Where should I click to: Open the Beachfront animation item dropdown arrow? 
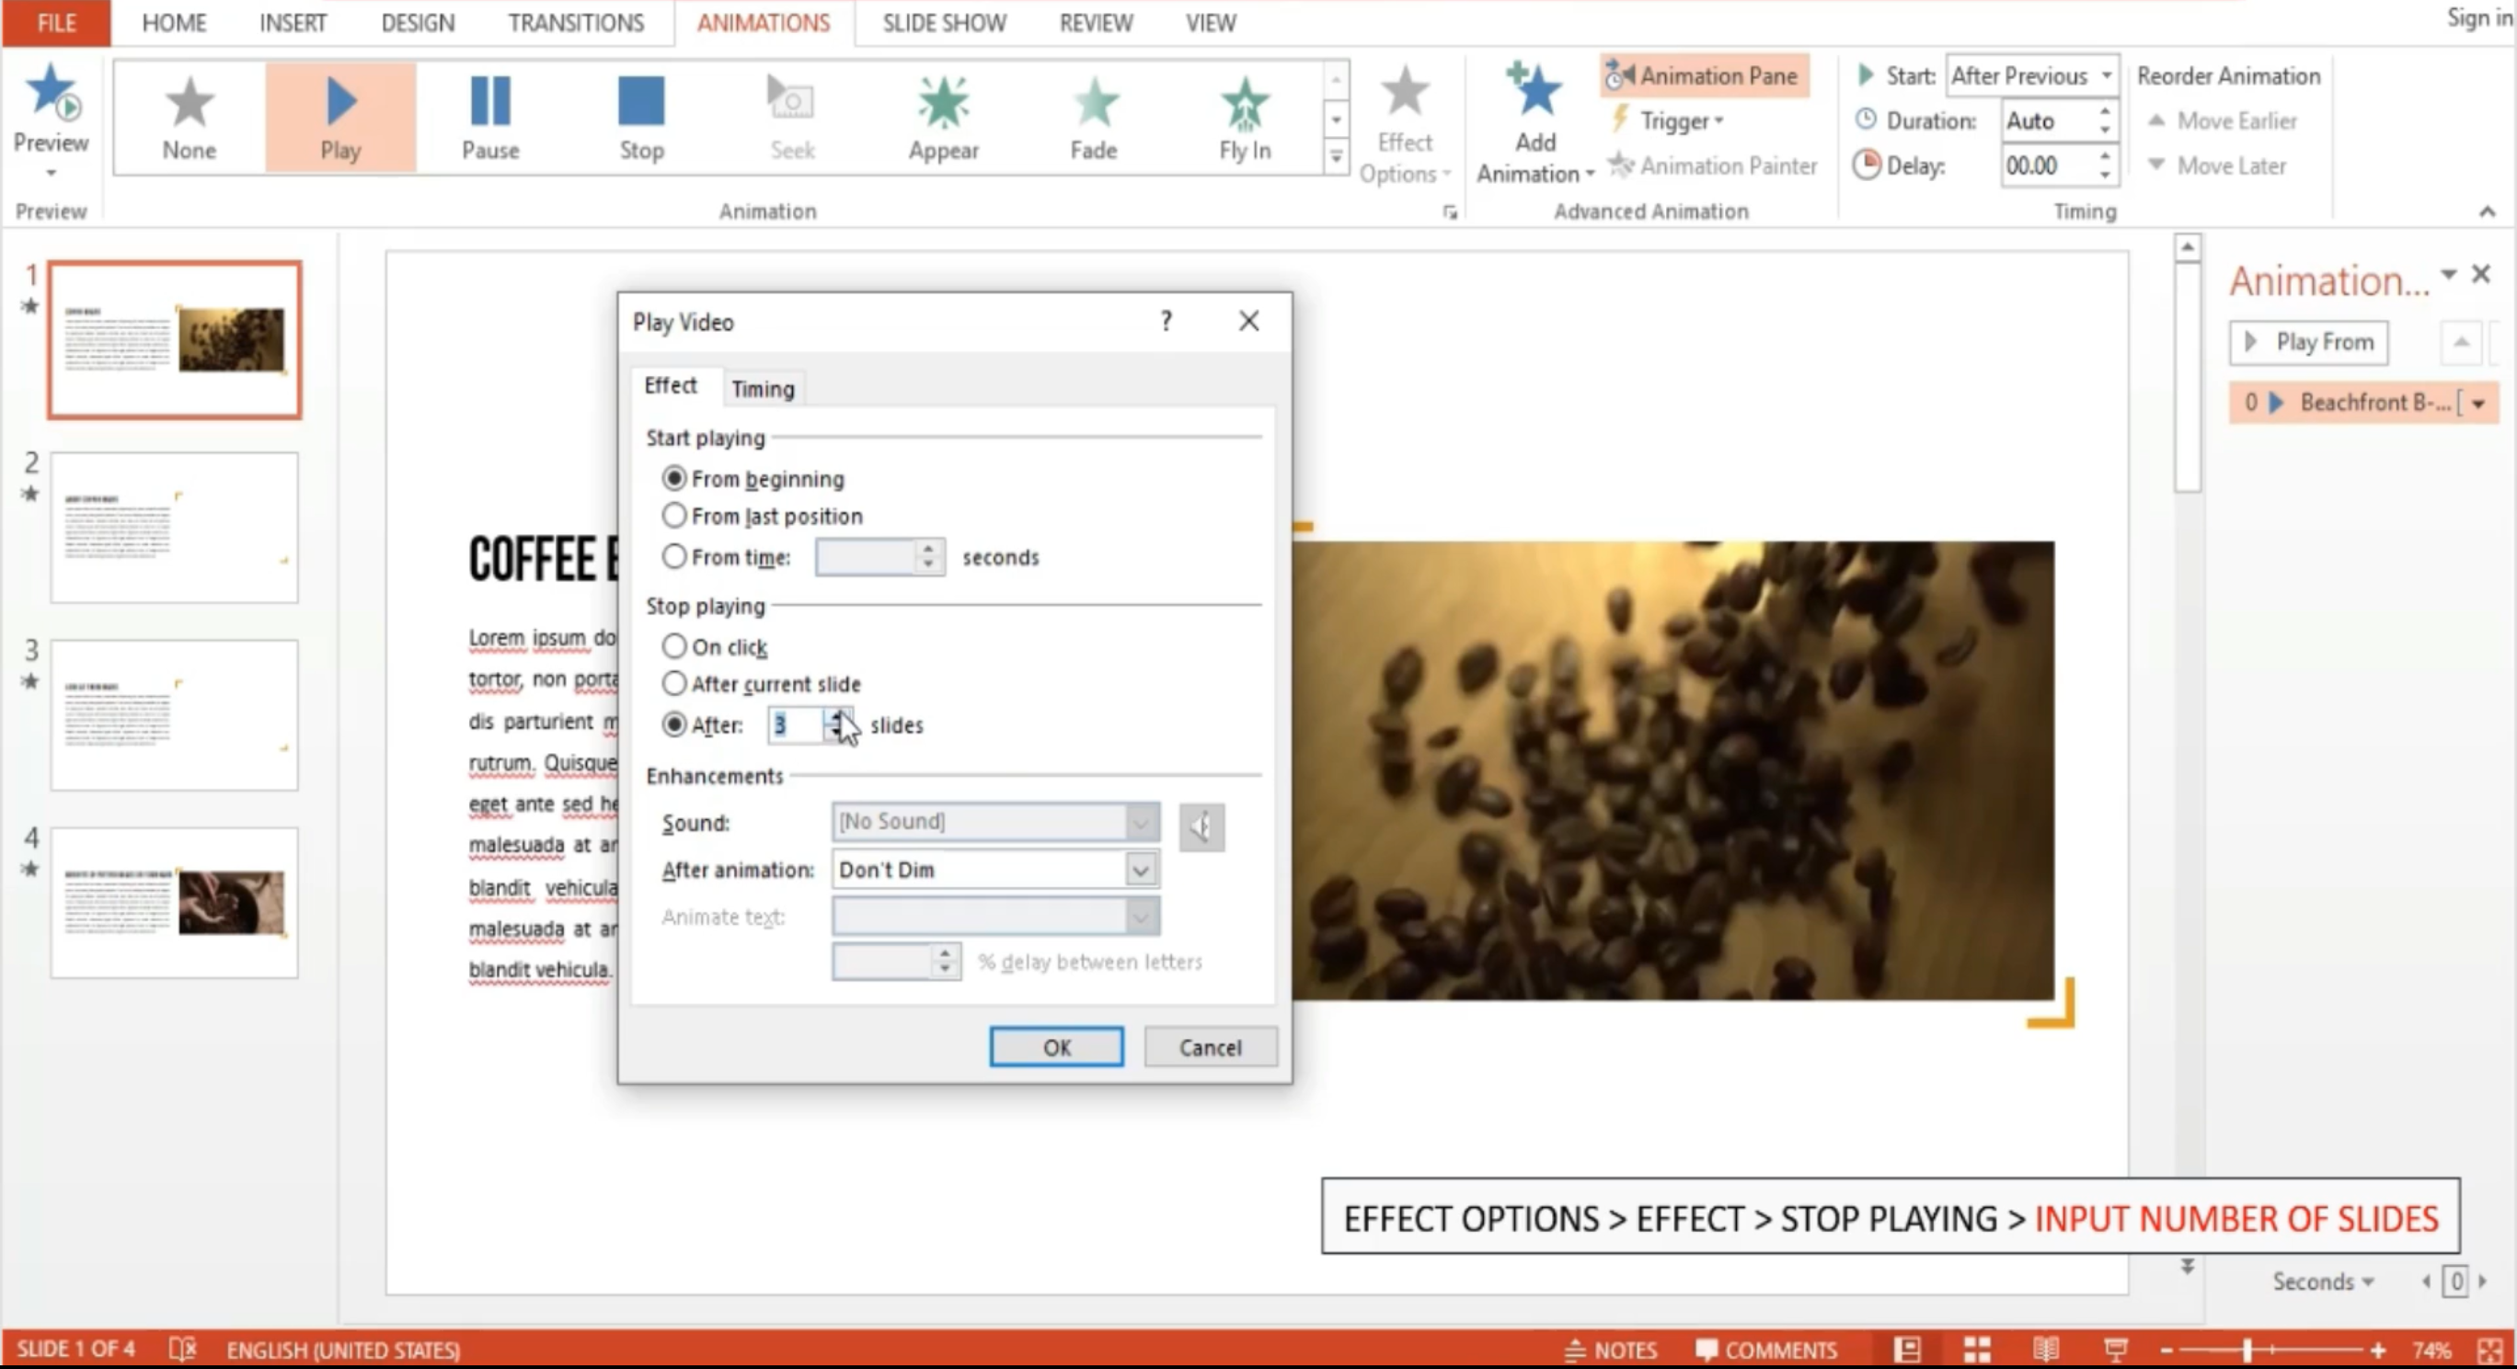point(2478,403)
